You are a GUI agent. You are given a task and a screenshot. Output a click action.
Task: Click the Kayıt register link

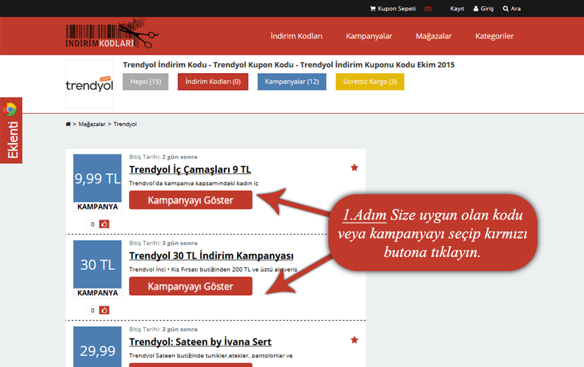point(457,9)
